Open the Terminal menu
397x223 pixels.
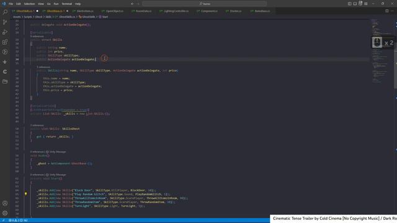(x=67, y=4)
